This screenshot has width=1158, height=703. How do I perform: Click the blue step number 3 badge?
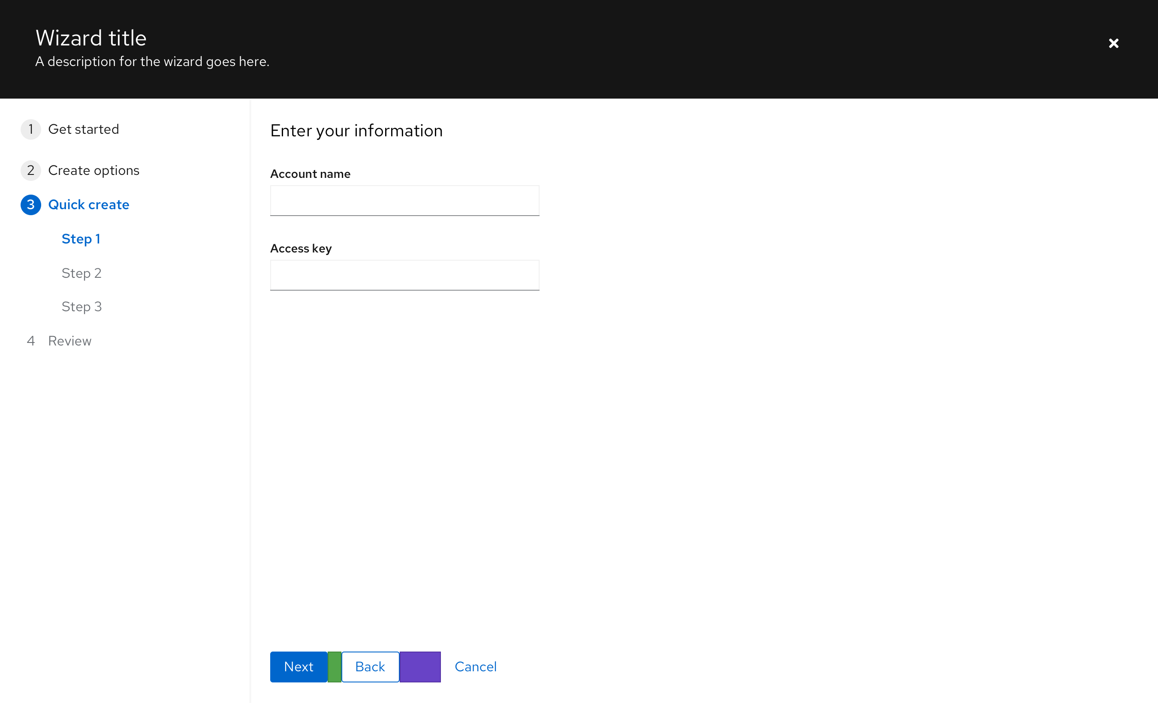click(x=31, y=205)
